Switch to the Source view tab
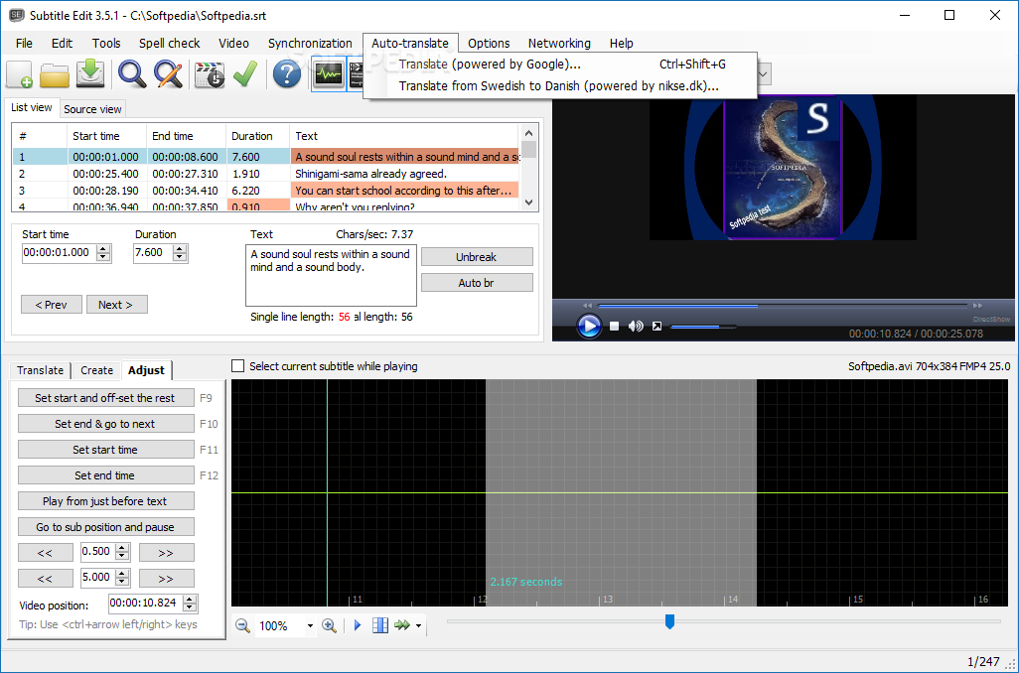The height and width of the screenshot is (673, 1019). pos(92,109)
